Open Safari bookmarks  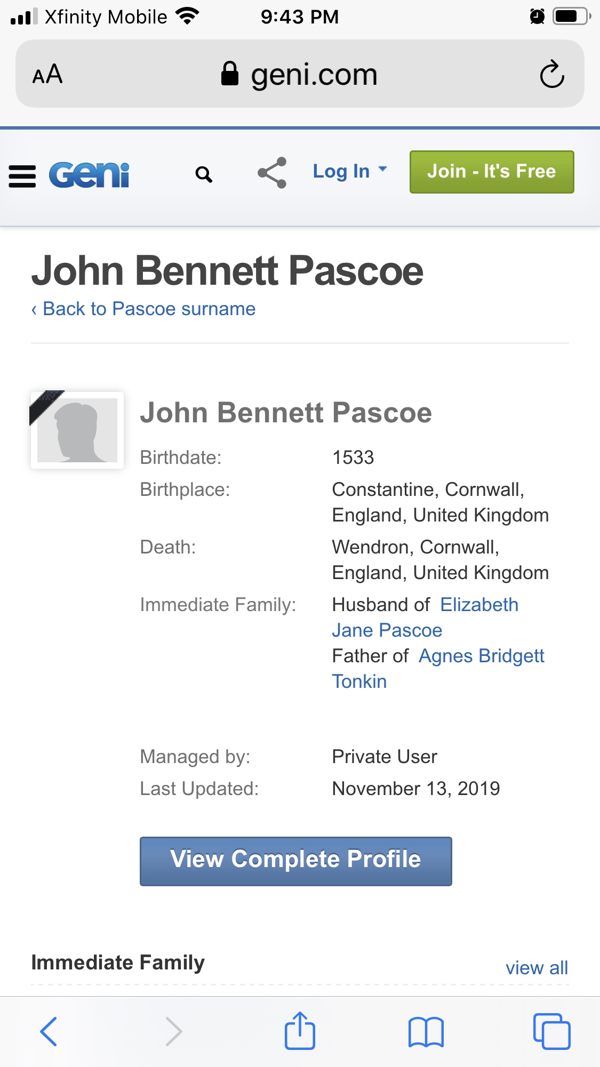tap(426, 1031)
